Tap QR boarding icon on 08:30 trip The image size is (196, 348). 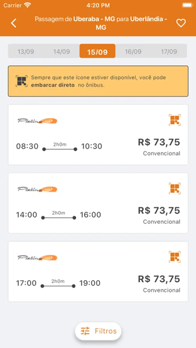175,120
